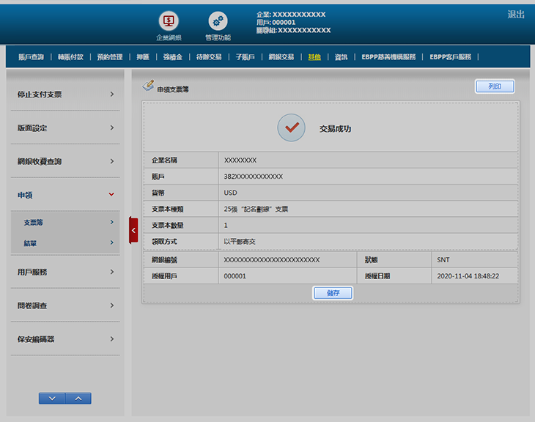Click the scroll up arrow button in sidebar
This screenshot has width=535, height=422.
(x=78, y=398)
